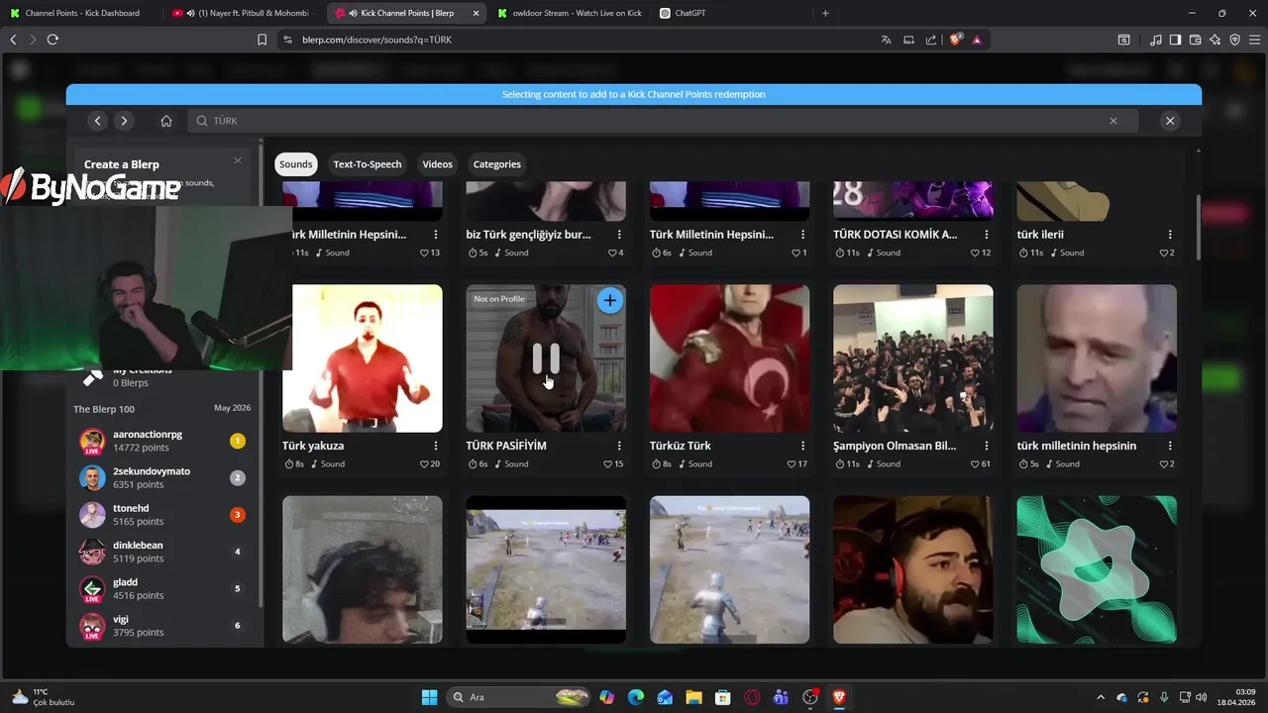Image resolution: width=1268 pixels, height=713 pixels.
Task: Click the translate page icon
Action: pyautogui.click(x=887, y=40)
